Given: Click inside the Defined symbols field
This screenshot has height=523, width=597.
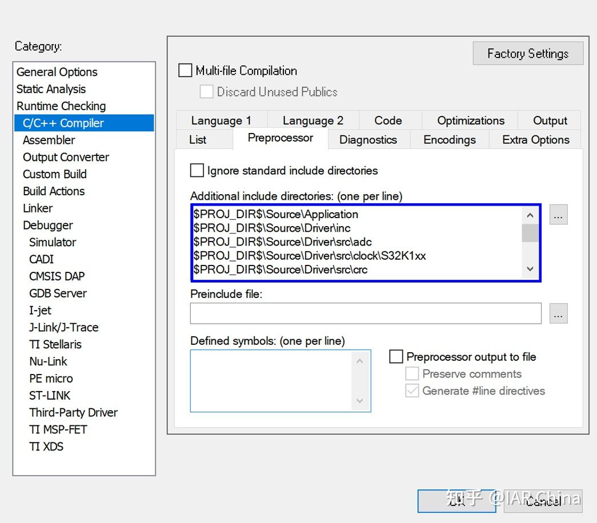Looking at the screenshot, I should point(274,380).
